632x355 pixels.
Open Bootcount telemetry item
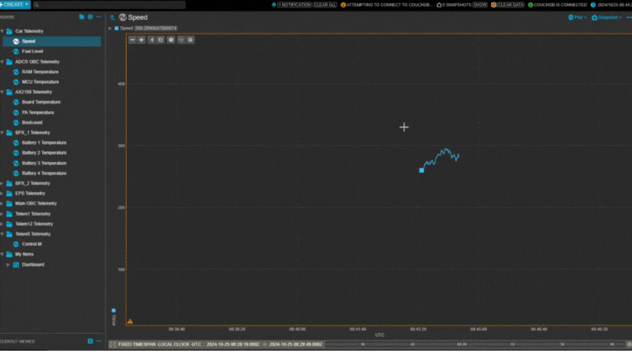tap(32, 122)
